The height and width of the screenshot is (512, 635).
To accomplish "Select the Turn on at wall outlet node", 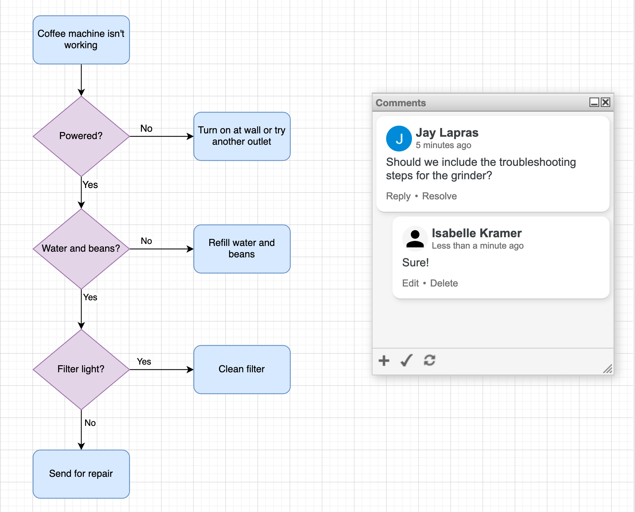I will pos(242,136).
